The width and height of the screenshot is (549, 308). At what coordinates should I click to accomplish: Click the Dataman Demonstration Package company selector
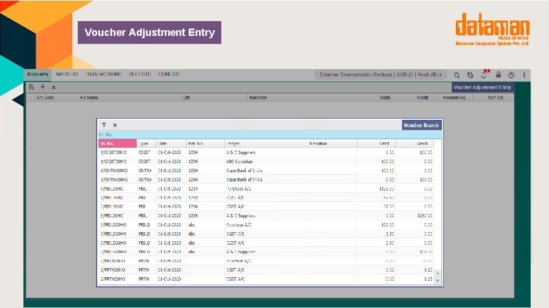point(381,75)
